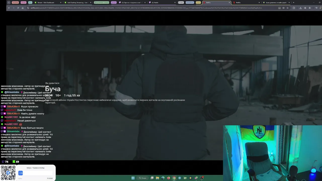
Task: Expand the kick tab group
Action: [x=30, y=3]
